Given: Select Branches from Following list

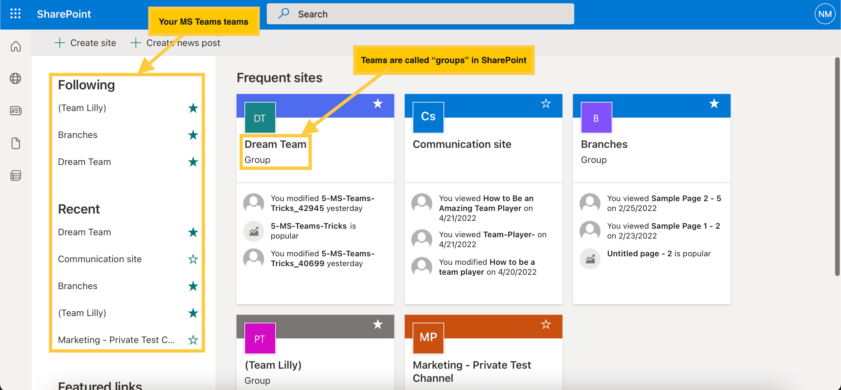Looking at the screenshot, I should pyautogui.click(x=78, y=135).
